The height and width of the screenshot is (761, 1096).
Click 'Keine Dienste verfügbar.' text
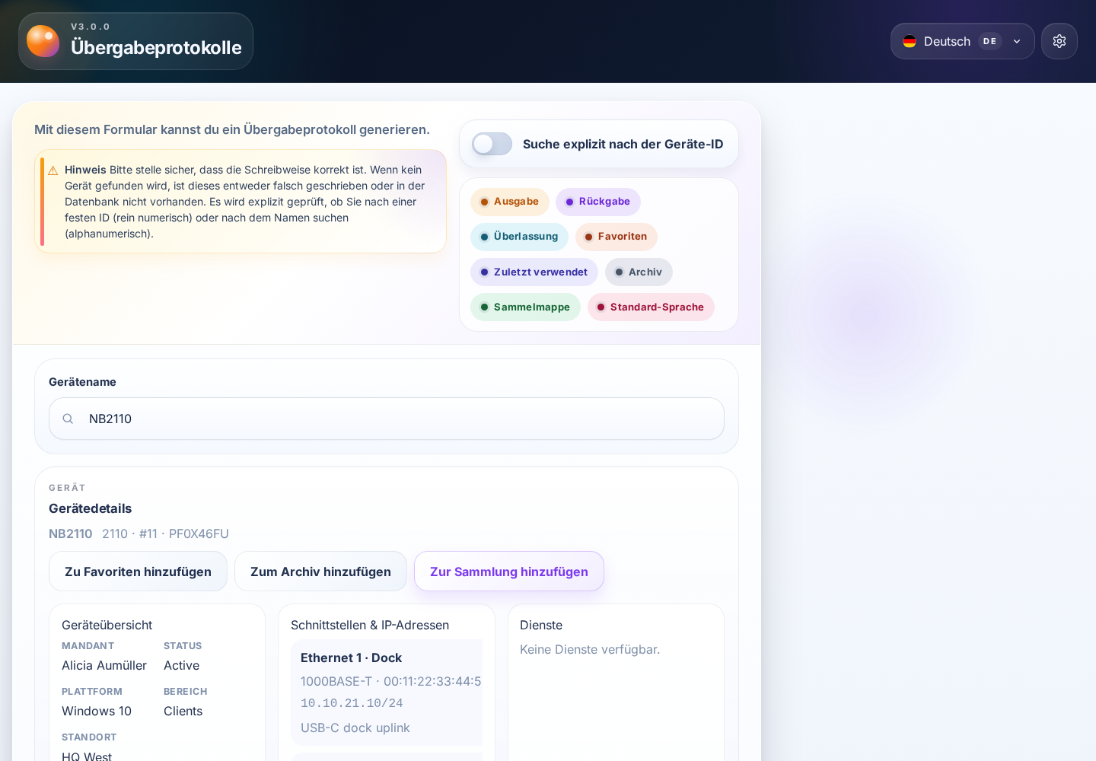click(x=590, y=649)
